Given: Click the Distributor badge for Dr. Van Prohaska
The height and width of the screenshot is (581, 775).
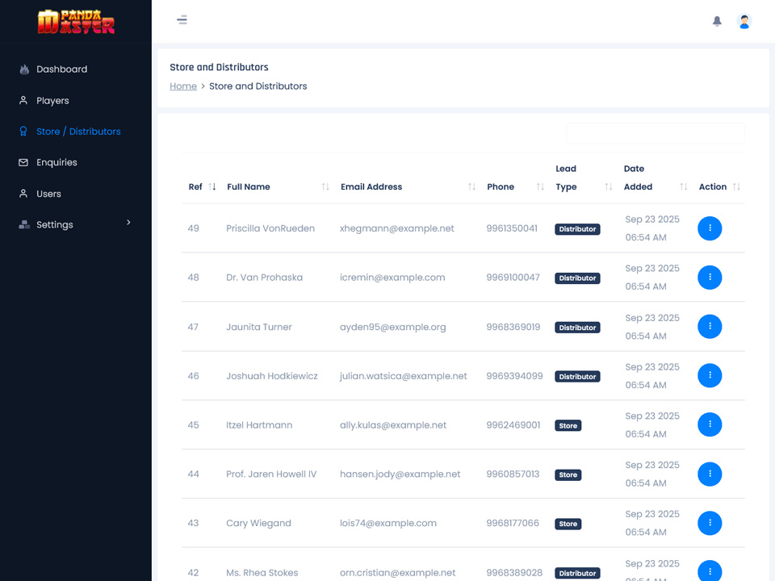Looking at the screenshot, I should 577,278.
